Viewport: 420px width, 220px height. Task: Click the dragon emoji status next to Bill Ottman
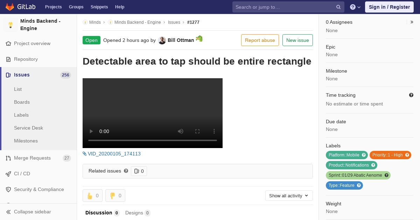199,39
